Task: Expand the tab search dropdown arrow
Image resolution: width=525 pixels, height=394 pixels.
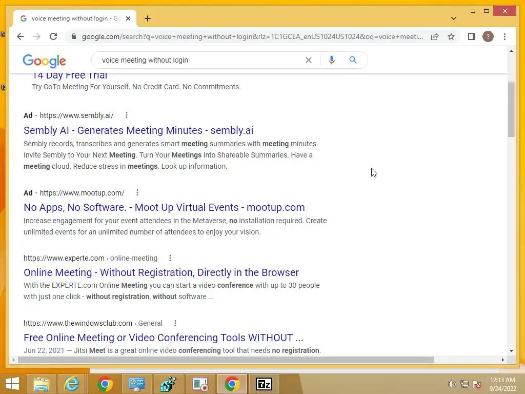Action: click(x=453, y=18)
